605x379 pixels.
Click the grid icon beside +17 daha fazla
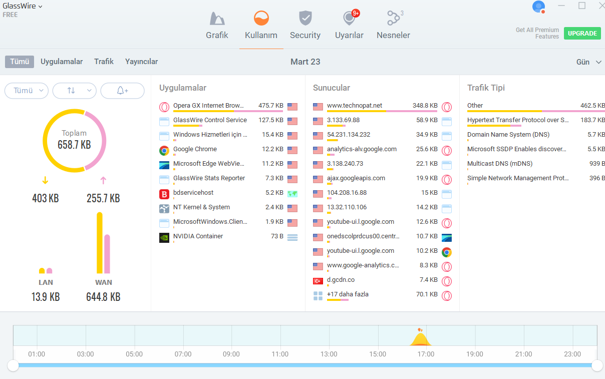click(x=318, y=295)
